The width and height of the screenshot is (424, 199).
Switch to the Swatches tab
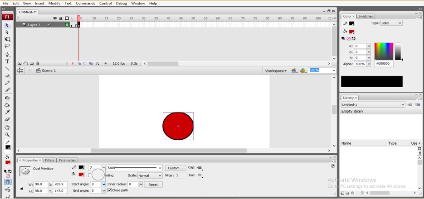click(366, 16)
